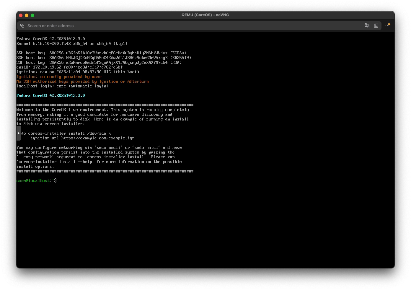
Task: Click the site info link icon in address bar
Action: click(x=22, y=26)
